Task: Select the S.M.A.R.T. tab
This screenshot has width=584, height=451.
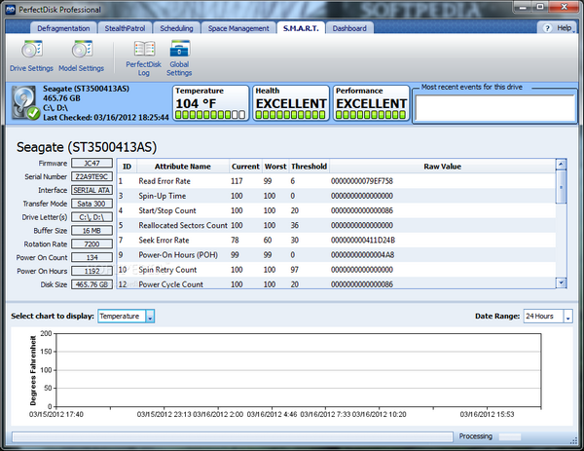Action: point(301,28)
